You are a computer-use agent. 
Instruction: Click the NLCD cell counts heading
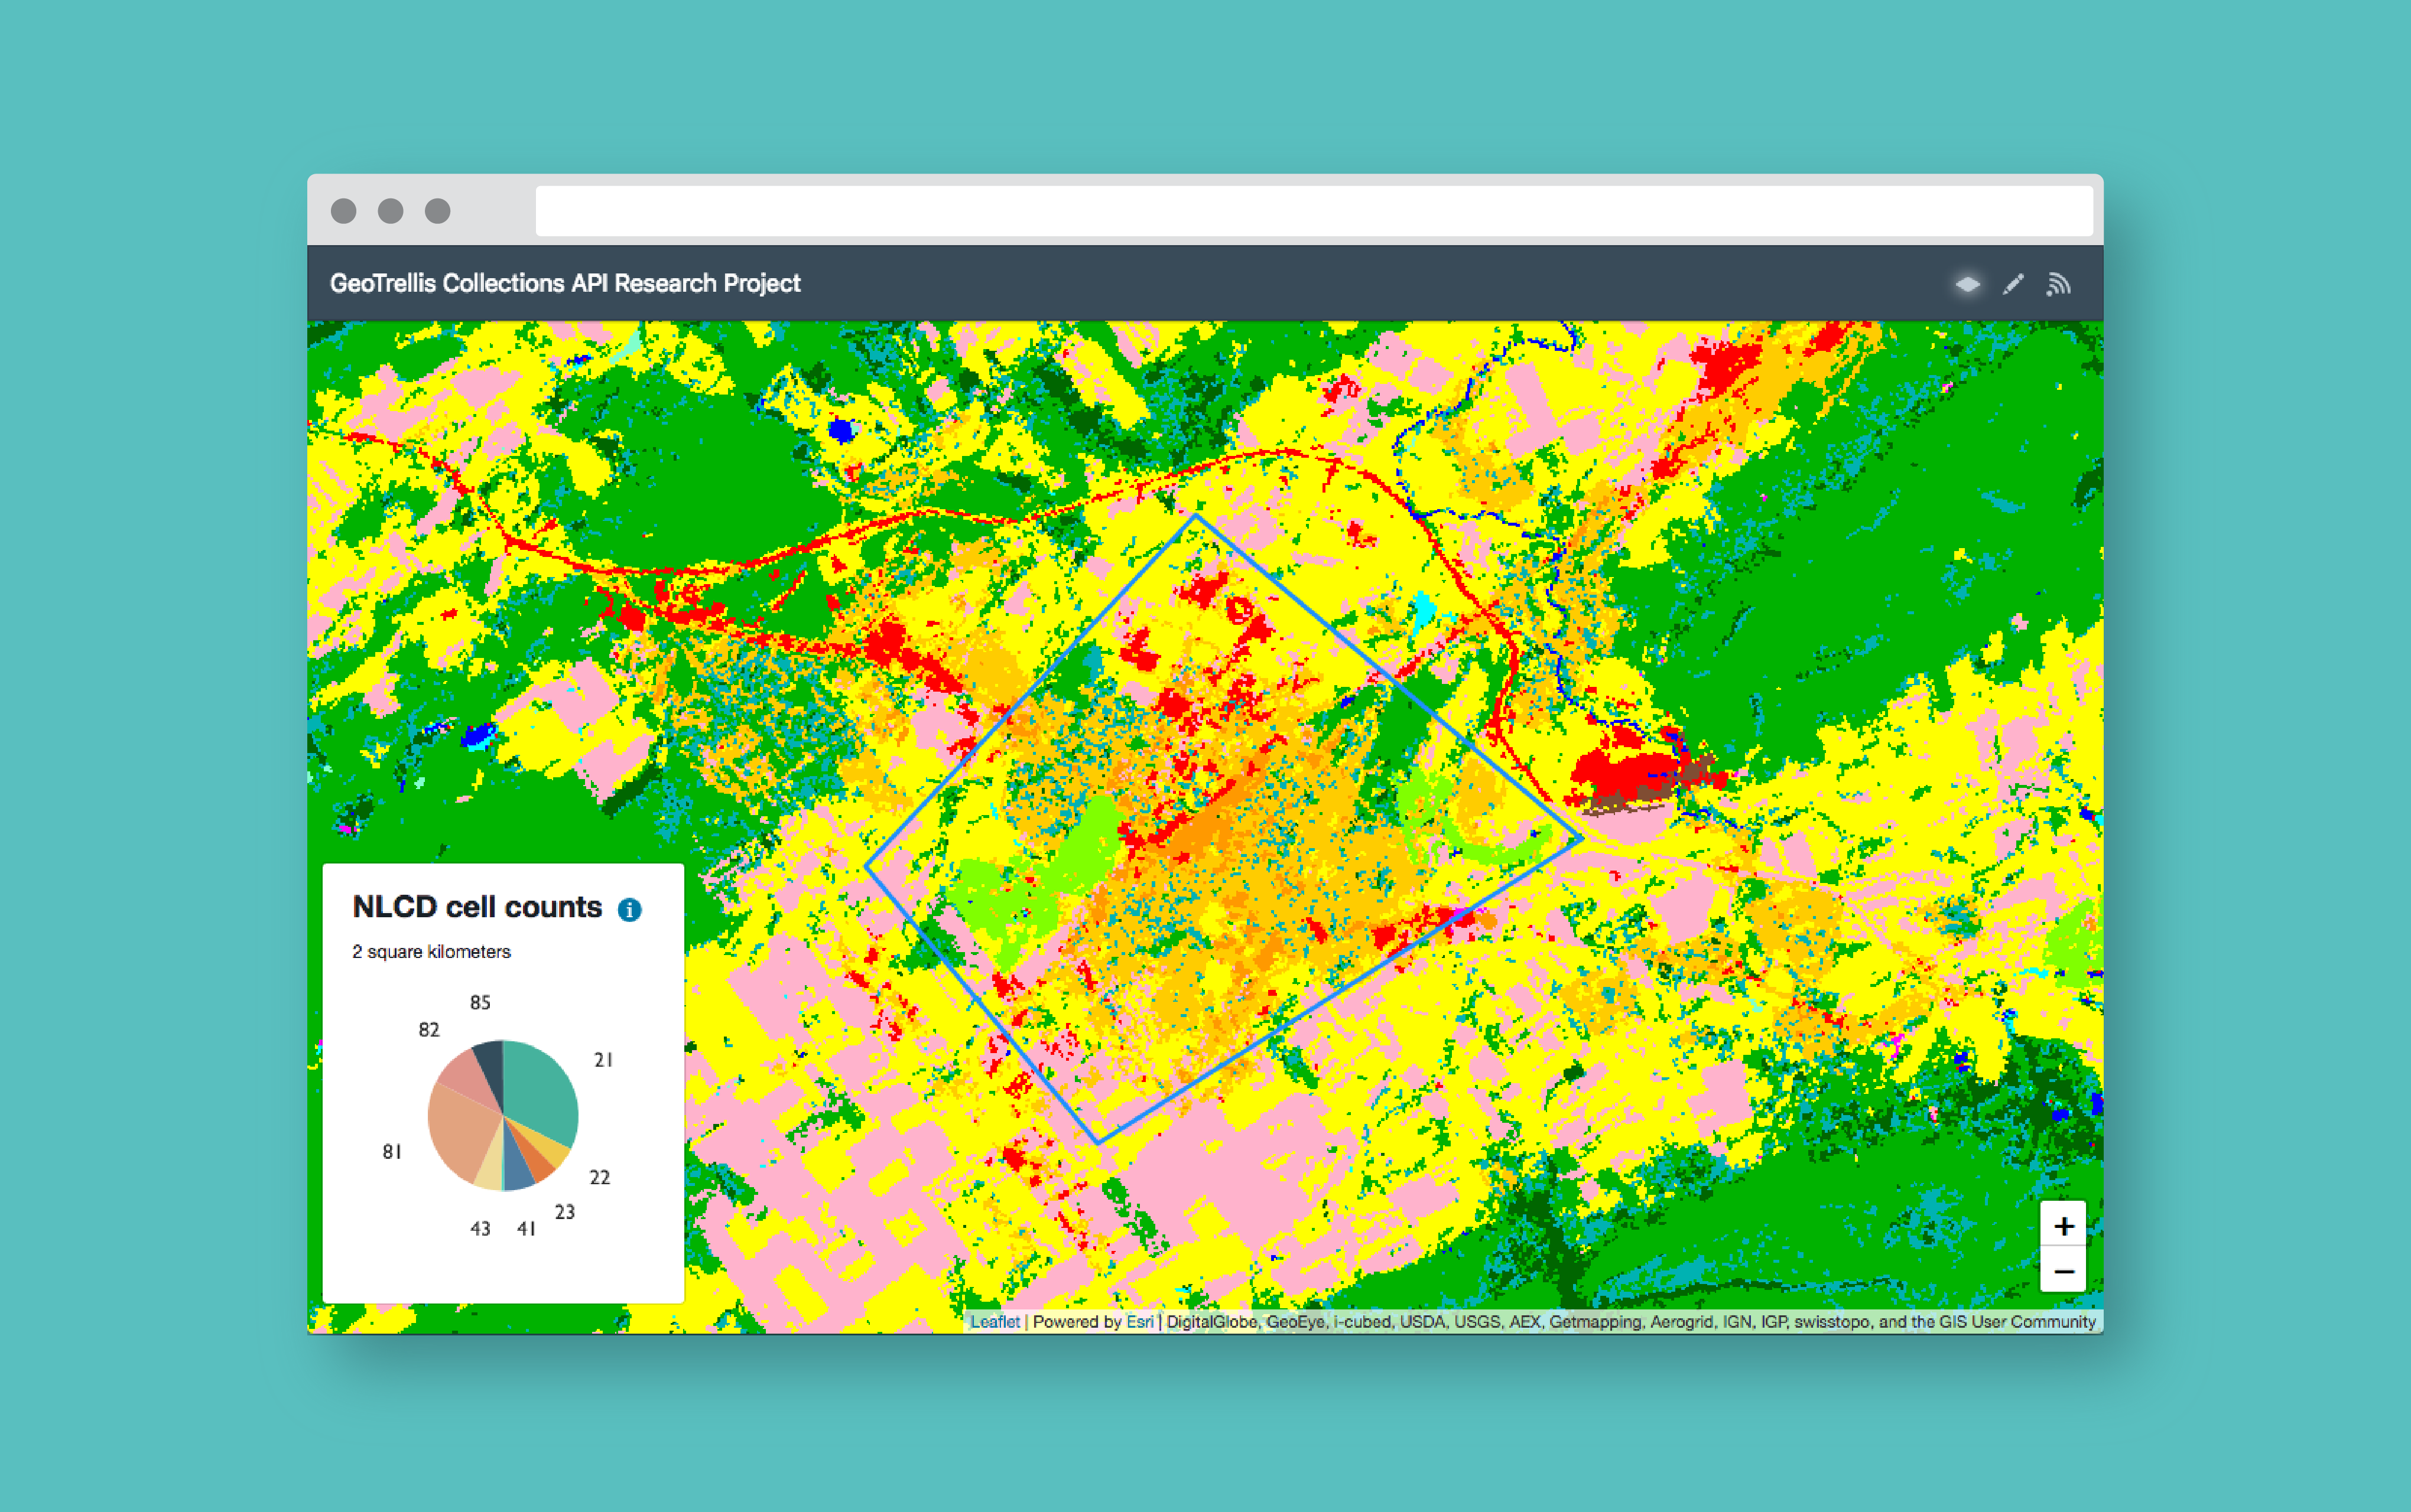click(477, 907)
